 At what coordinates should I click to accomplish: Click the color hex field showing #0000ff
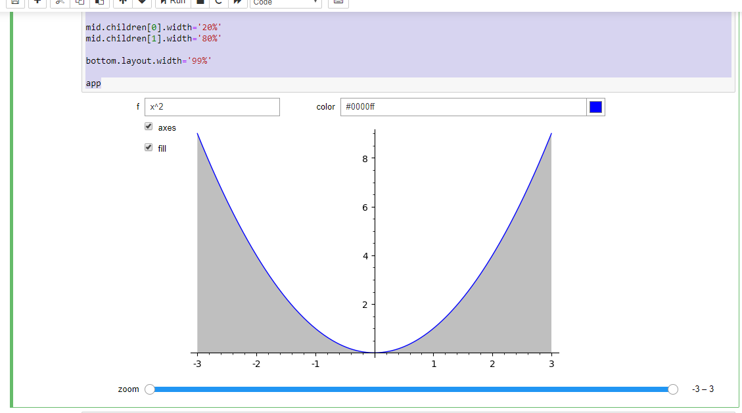(463, 107)
